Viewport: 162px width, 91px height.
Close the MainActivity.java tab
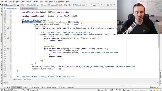(19, 8)
